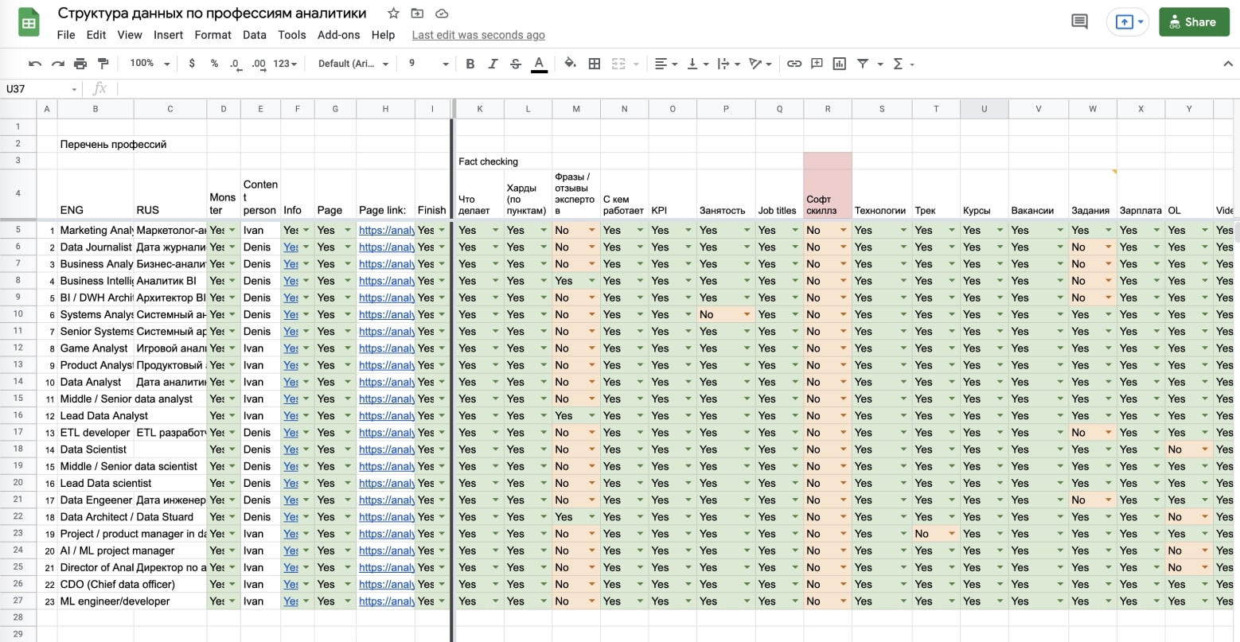The width and height of the screenshot is (1240, 642).
Task: Toggle bold formatting
Action: (x=470, y=64)
